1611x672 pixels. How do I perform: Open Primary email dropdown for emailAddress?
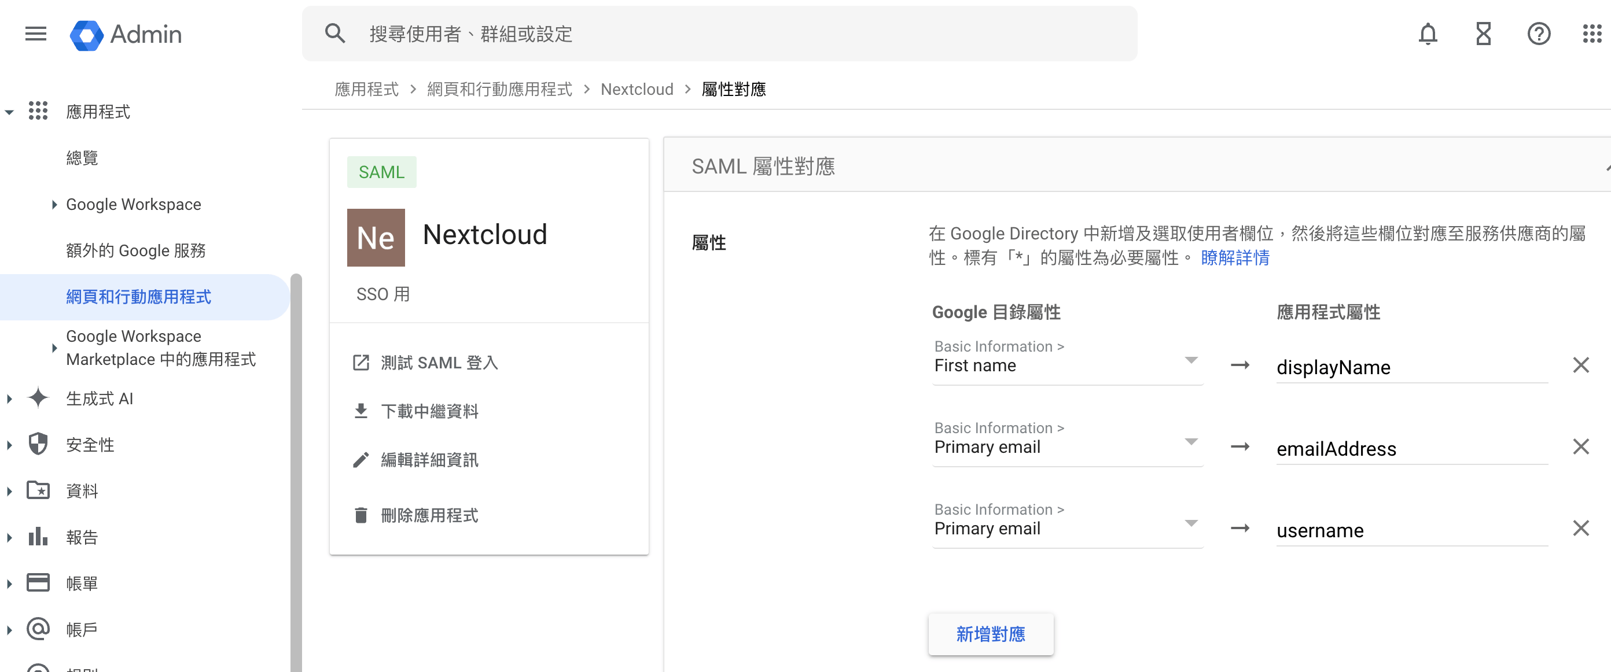coord(1067,442)
